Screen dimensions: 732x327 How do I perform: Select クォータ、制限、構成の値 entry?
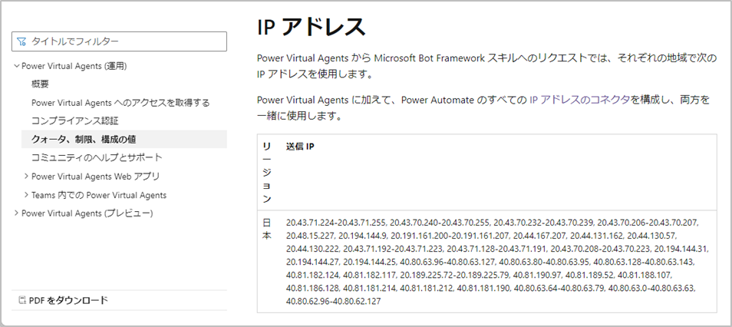point(124,139)
